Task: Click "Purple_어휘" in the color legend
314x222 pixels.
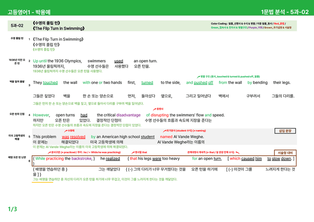Action: click(x=256, y=28)
